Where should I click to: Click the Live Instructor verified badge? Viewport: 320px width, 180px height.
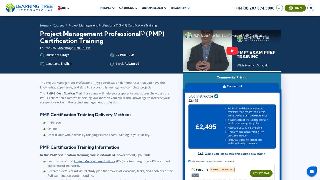pos(216,96)
